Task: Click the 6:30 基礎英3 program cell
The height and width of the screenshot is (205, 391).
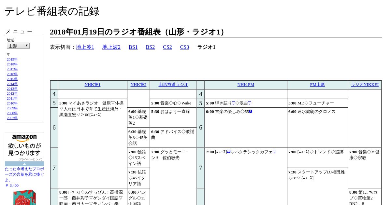Action: 138,138
